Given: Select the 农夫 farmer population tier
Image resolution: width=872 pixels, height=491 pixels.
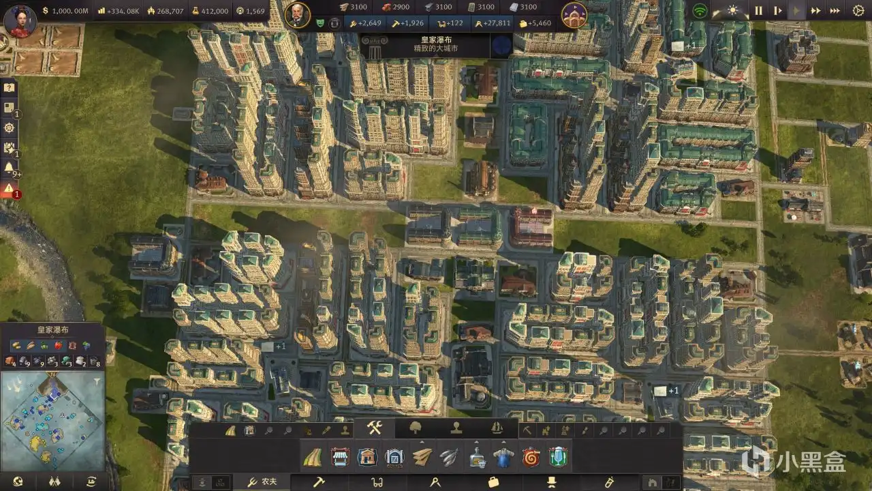Looking at the screenshot, I should (x=262, y=482).
